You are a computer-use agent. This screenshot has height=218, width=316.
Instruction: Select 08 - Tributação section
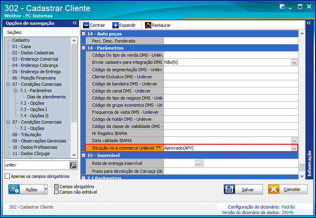click(x=27, y=135)
